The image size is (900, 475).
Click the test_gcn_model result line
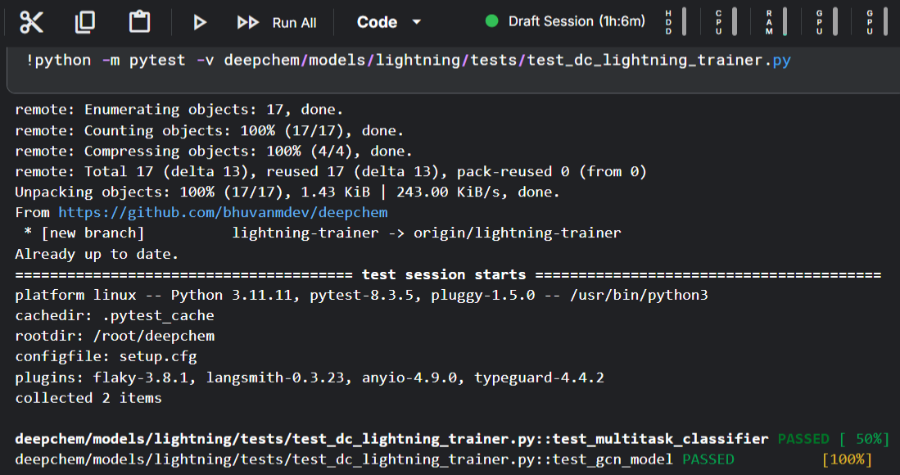(x=443, y=459)
